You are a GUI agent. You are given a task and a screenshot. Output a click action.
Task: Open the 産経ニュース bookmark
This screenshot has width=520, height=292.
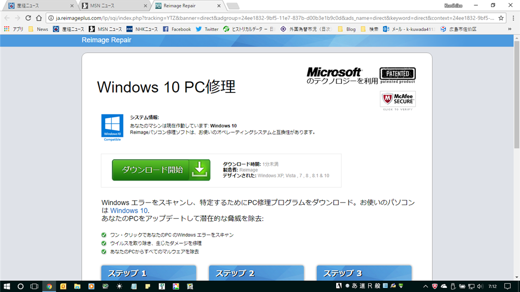click(69, 29)
